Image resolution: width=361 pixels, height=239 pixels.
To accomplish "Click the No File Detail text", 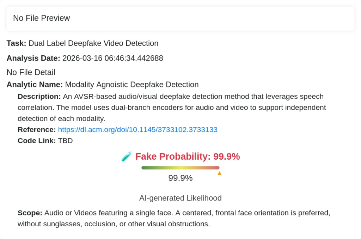I will (31, 72).
